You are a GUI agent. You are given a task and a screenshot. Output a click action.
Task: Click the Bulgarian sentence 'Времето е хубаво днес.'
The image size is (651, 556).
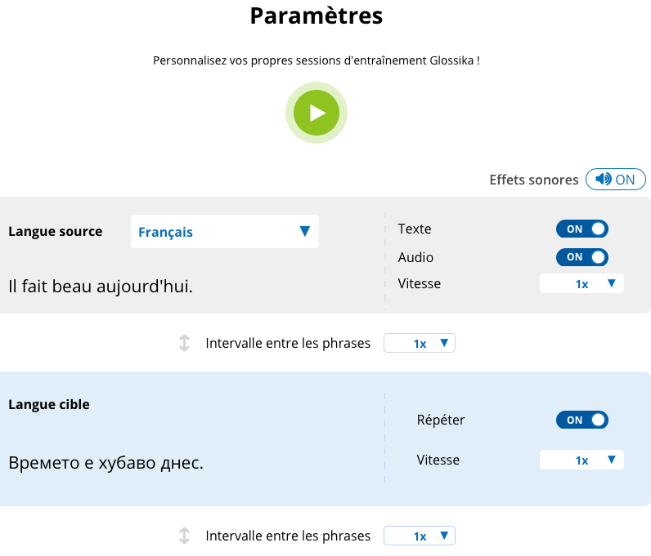point(106,463)
